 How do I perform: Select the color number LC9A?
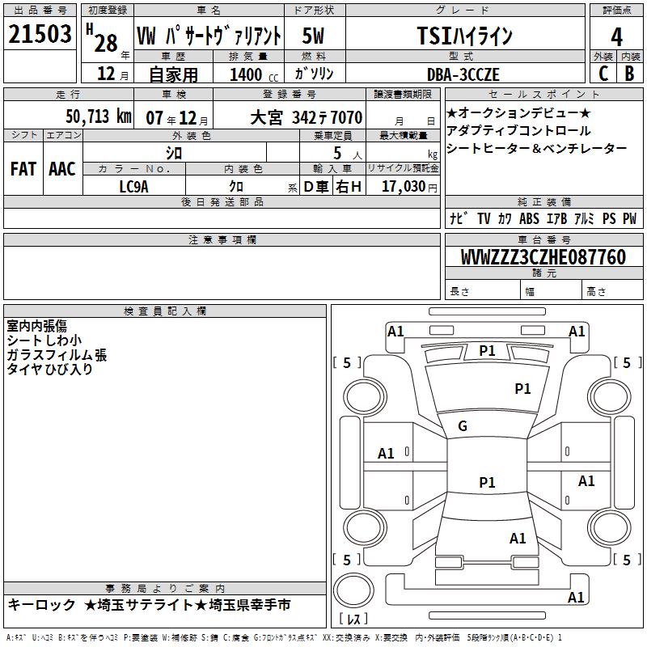133,187
